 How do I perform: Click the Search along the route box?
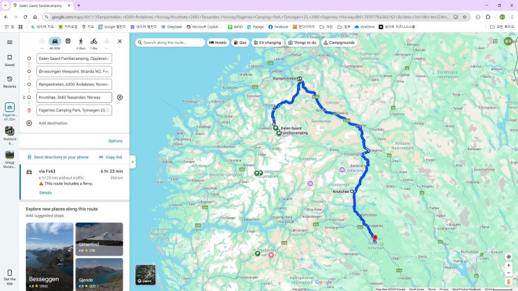pyautogui.click(x=170, y=42)
